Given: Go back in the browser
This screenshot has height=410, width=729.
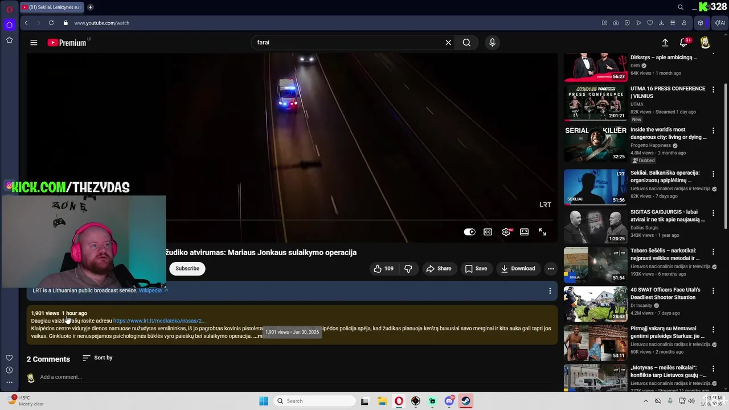Looking at the screenshot, I should pyautogui.click(x=26, y=23).
